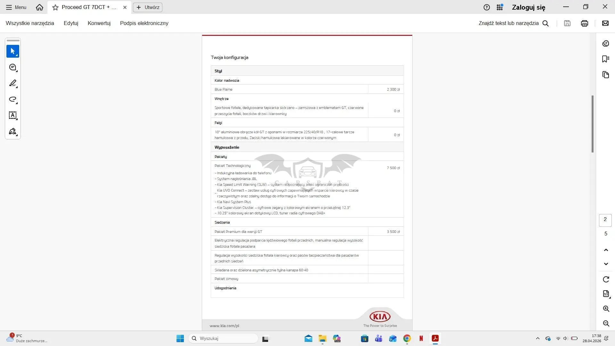Go to the next page arrow

tap(606, 264)
